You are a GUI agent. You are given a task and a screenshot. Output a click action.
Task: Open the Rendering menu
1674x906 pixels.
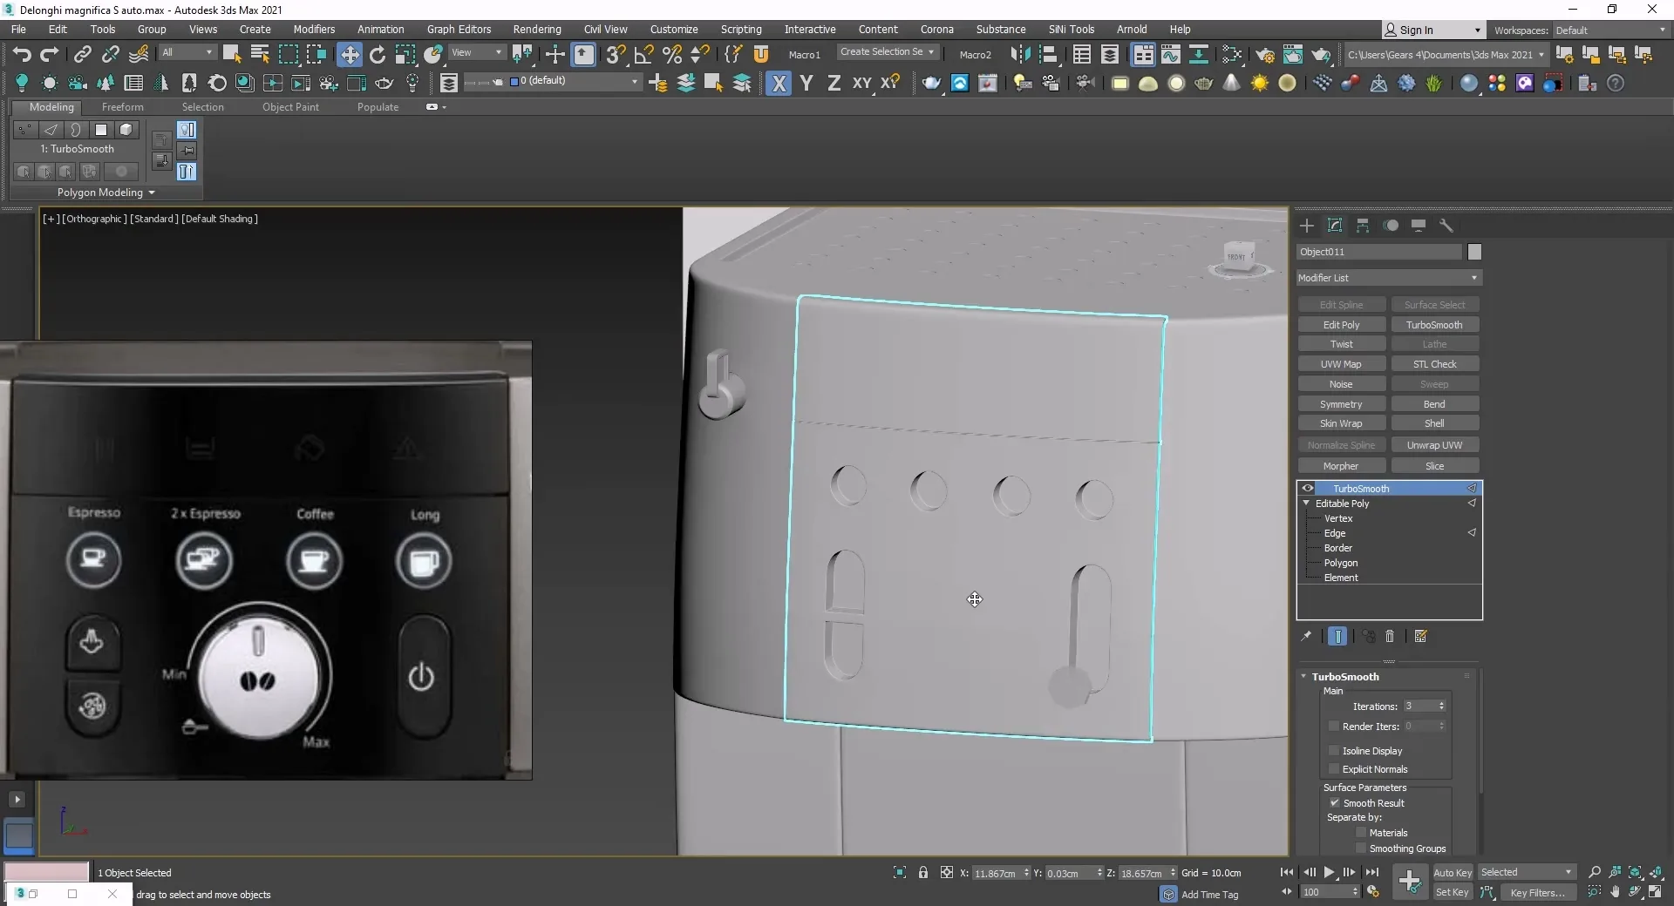(537, 30)
